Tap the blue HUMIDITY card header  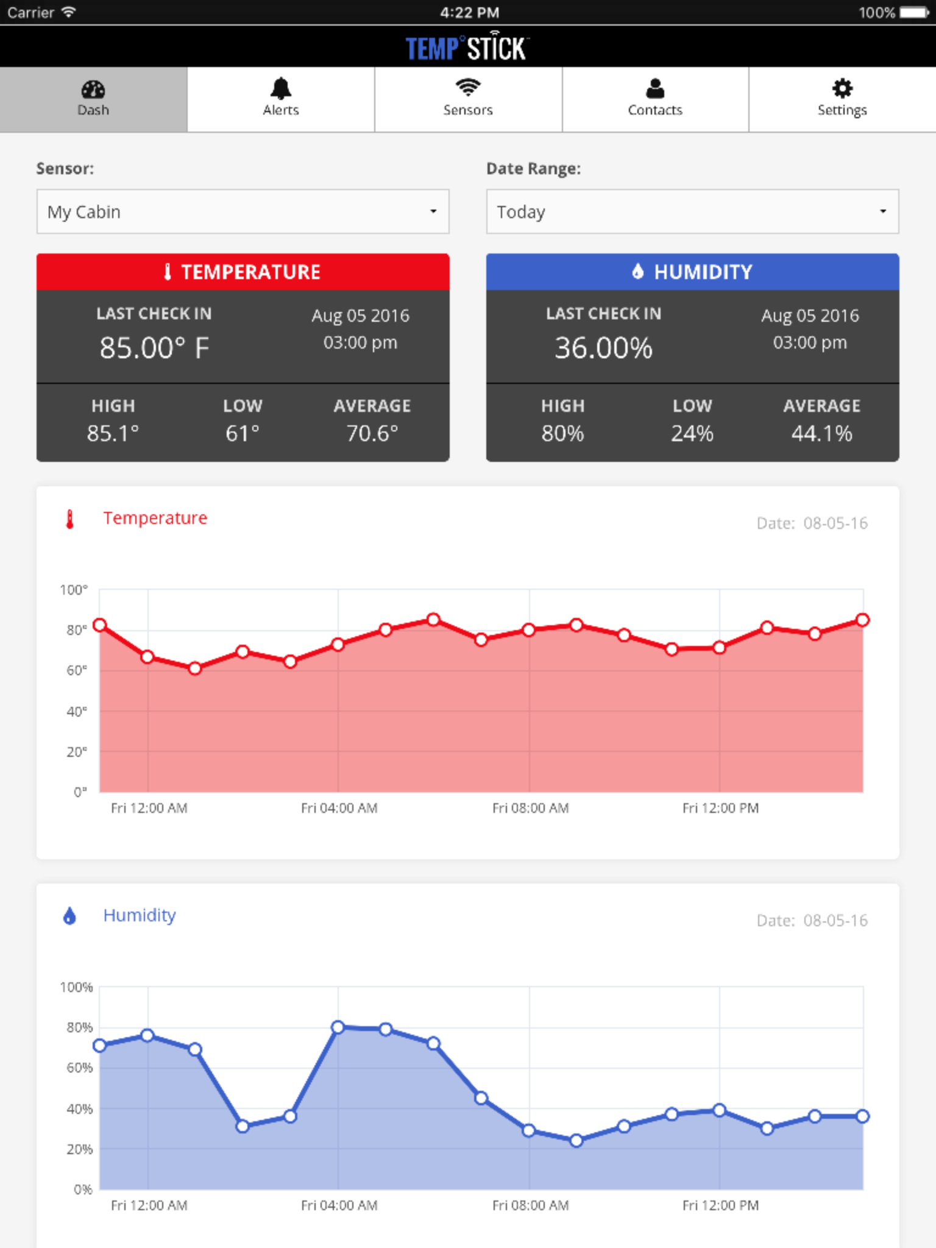[692, 272]
